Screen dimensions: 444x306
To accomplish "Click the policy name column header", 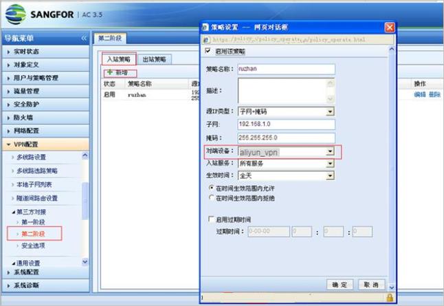I will point(140,84).
